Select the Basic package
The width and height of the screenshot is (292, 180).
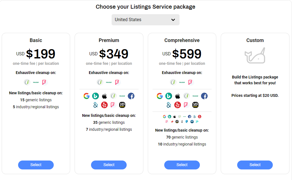coord(36,165)
